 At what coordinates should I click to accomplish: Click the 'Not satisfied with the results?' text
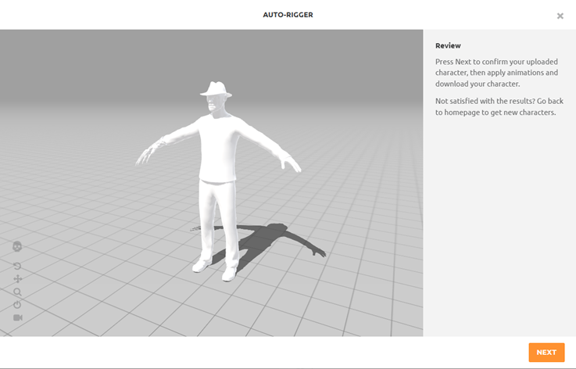(x=496, y=106)
